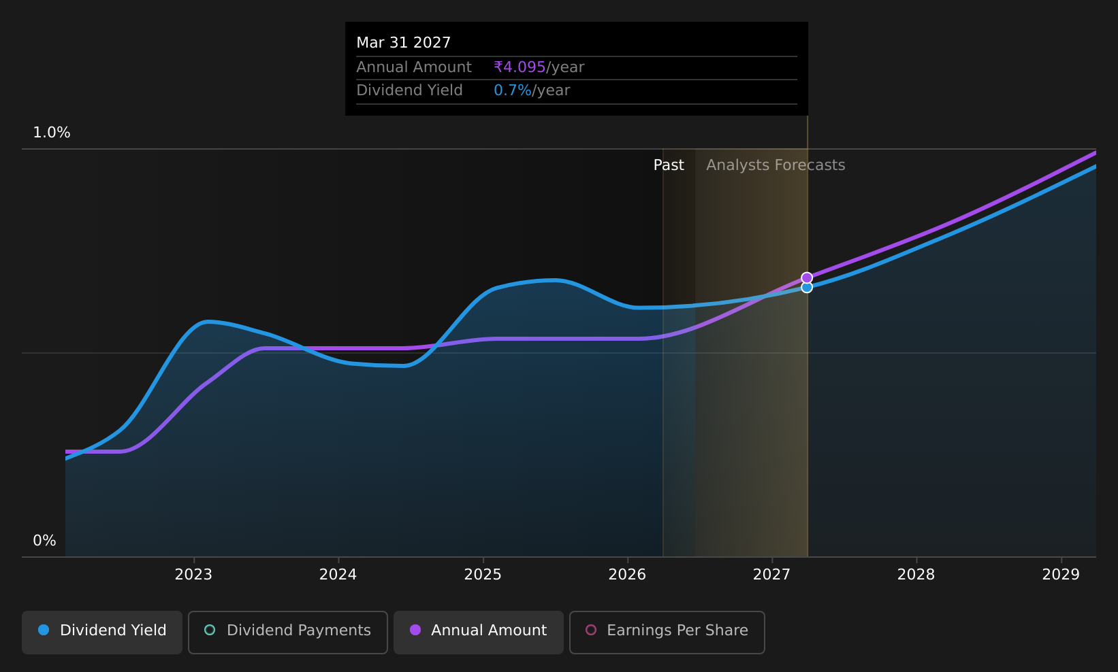Click the 2023 x-axis label
The image size is (1118, 672).
pyautogui.click(x=193, y=575)
